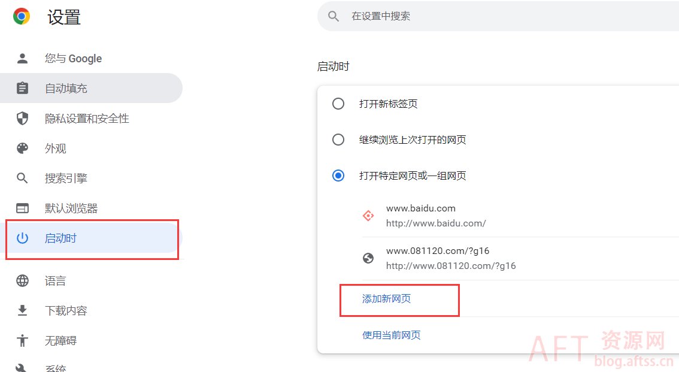The image size is (679, 372).
Task: Click the shield icon for 隐私设置和安全性
Action: 22,119
